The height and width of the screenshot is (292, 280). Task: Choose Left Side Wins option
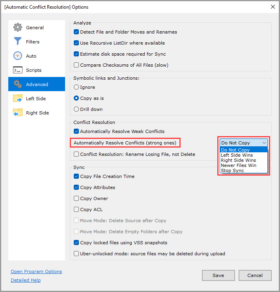(243, 155)
